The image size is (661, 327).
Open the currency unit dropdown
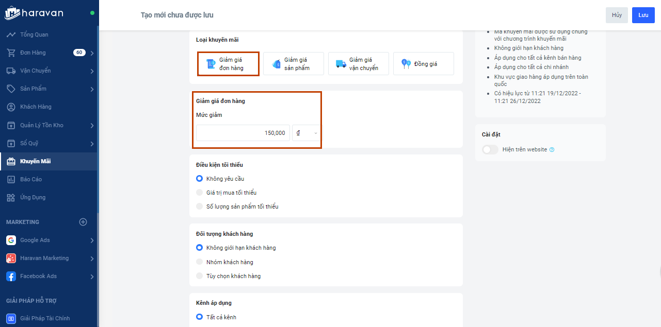tap(306, 133)
